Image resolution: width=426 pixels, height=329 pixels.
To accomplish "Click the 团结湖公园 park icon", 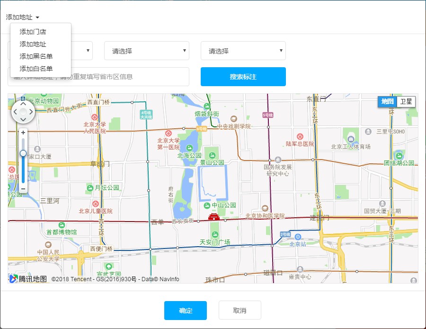I will tap(399, 156).
